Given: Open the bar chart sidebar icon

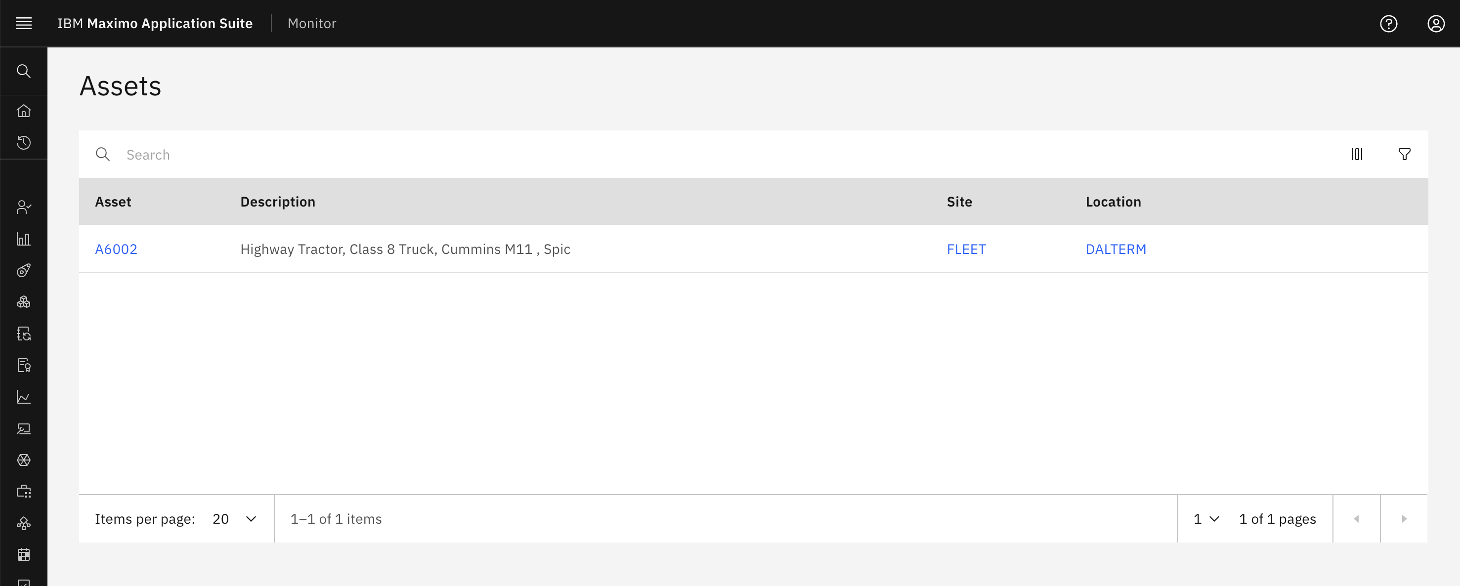Looking at the screenshot, I should tap(23, 239).
